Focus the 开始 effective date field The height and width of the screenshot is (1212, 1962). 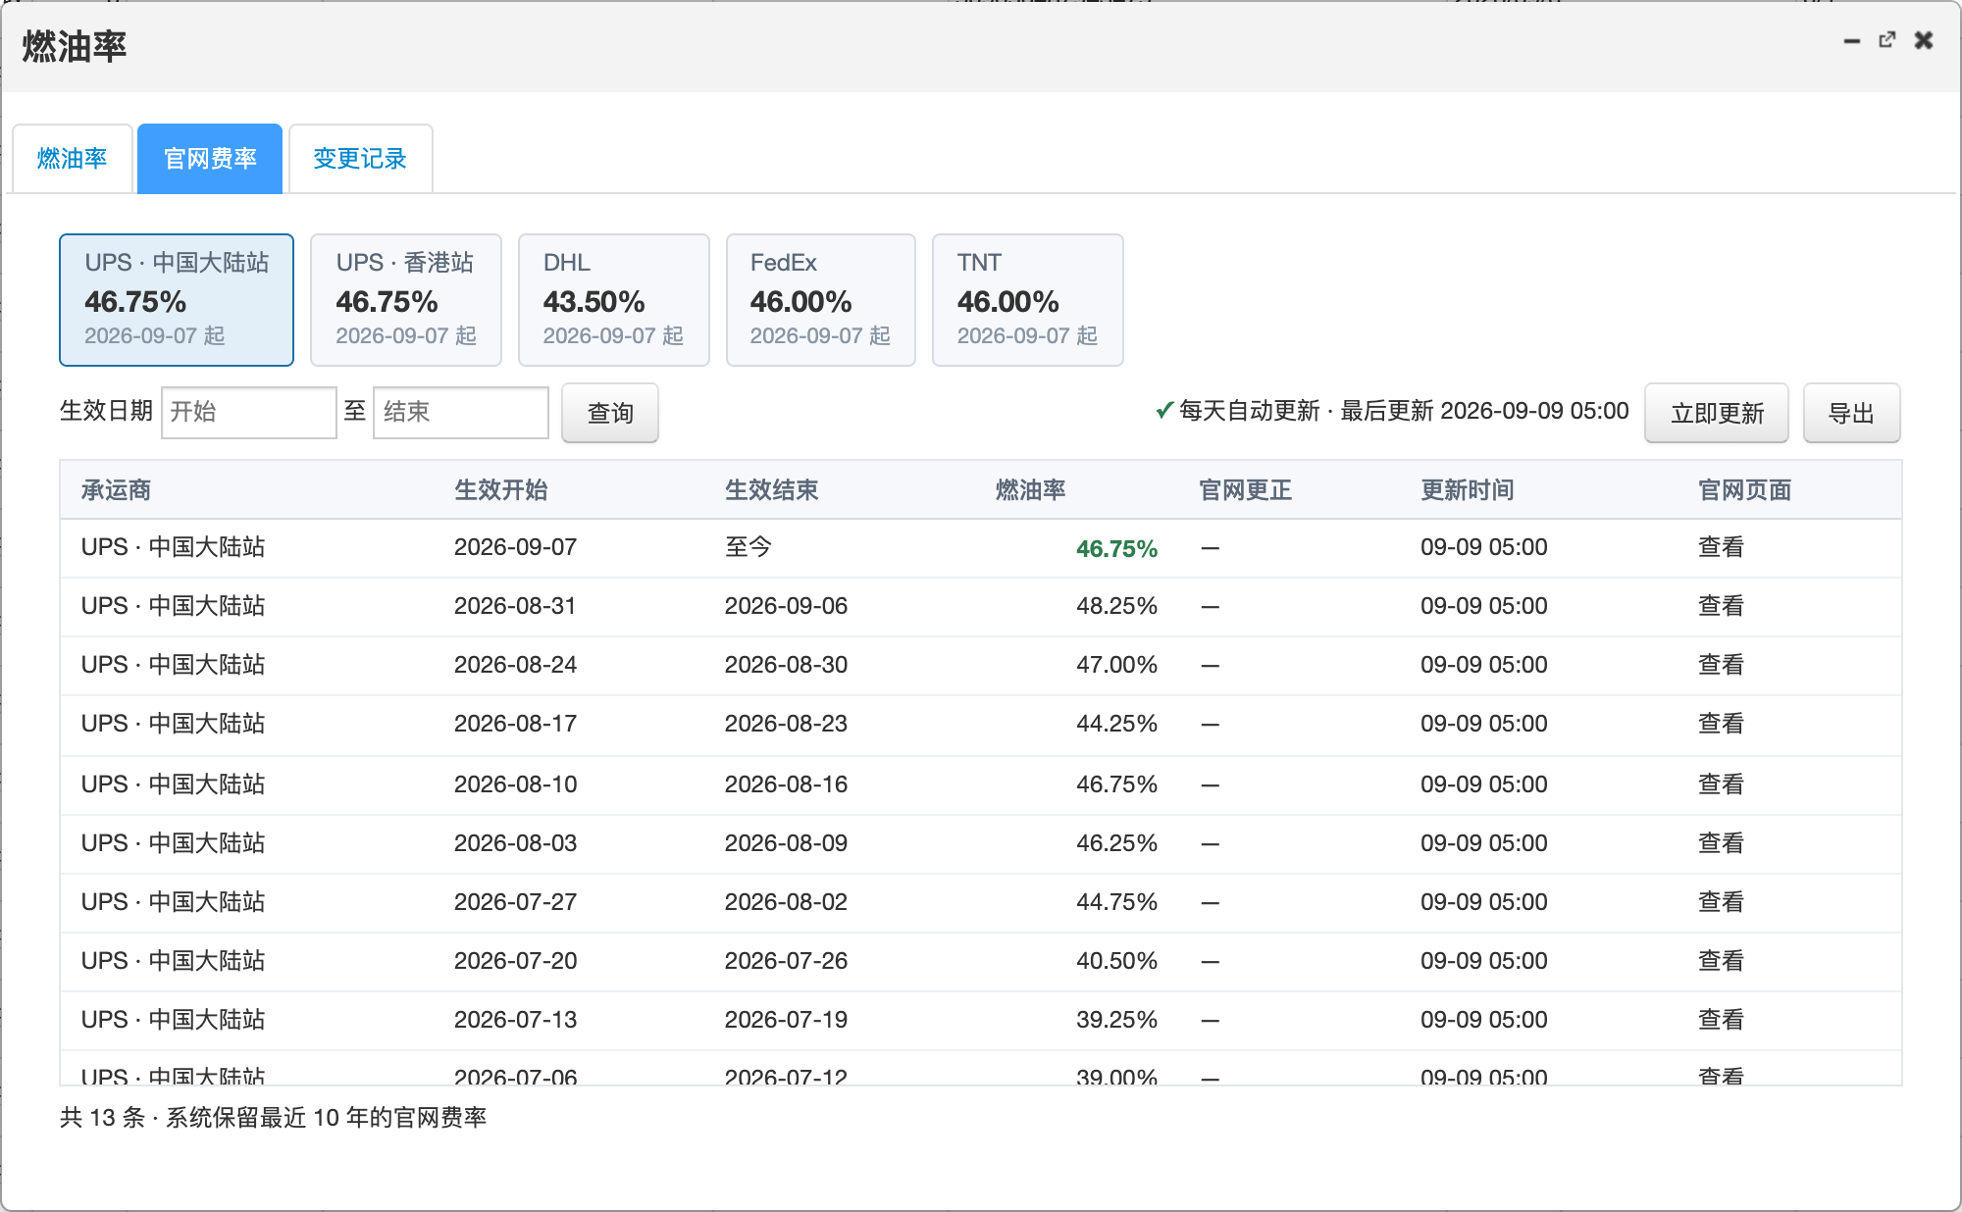[249, 412]
